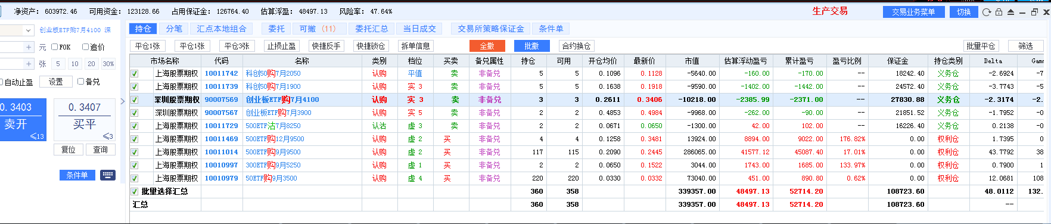
Task: Click the 买平 0.3407 buy-close button
Action: coord(85,120)
